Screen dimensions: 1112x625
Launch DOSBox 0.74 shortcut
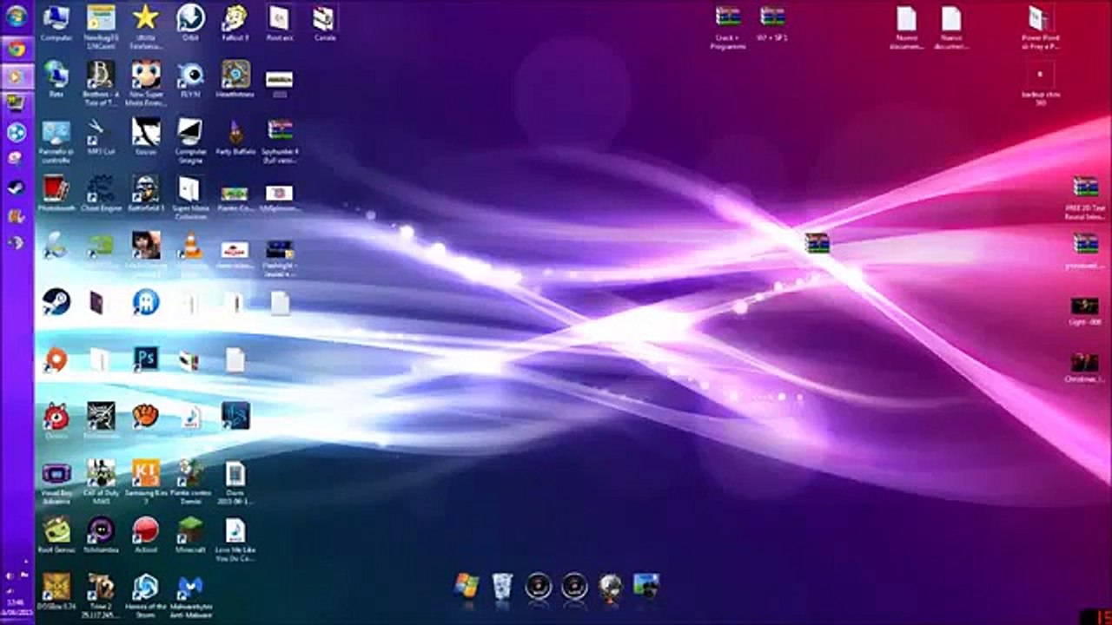point(56,591)
